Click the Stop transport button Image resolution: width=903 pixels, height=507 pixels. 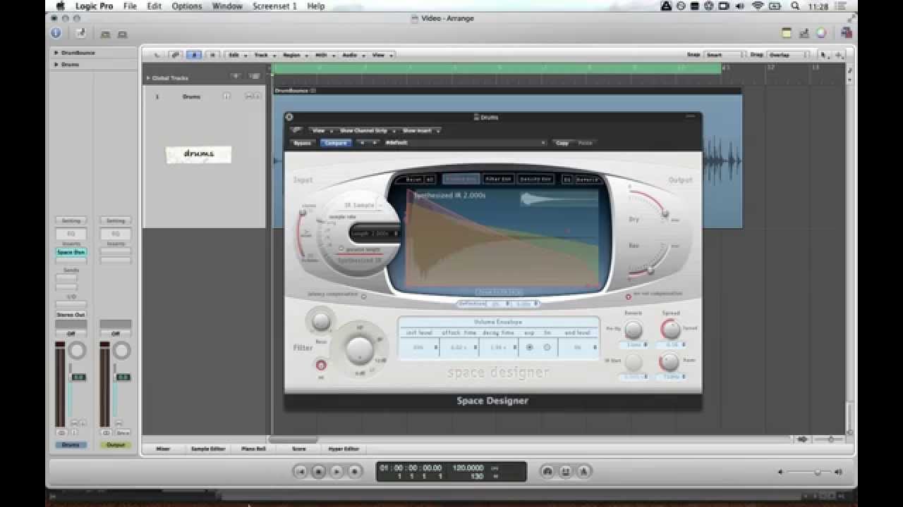[x=319, y=471]
